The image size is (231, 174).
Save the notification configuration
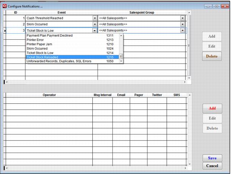coord(212,158)
